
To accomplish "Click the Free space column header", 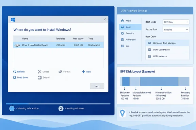I will click(78, 39).
